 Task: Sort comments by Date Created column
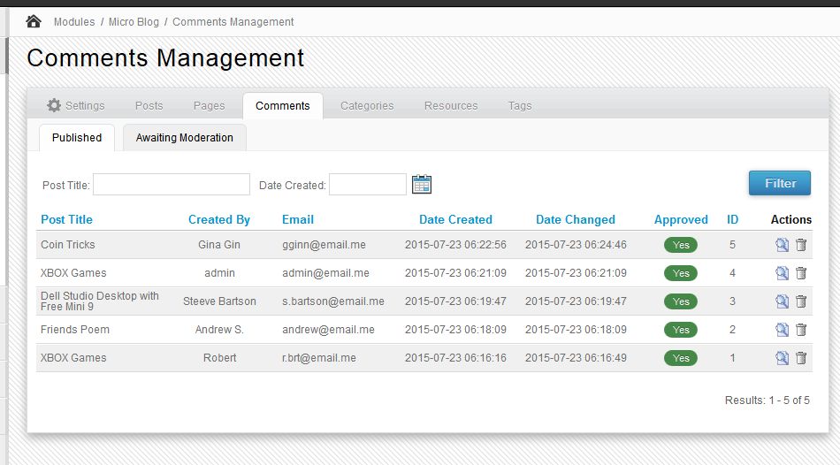pyautogui.click(x=455, y=219)
